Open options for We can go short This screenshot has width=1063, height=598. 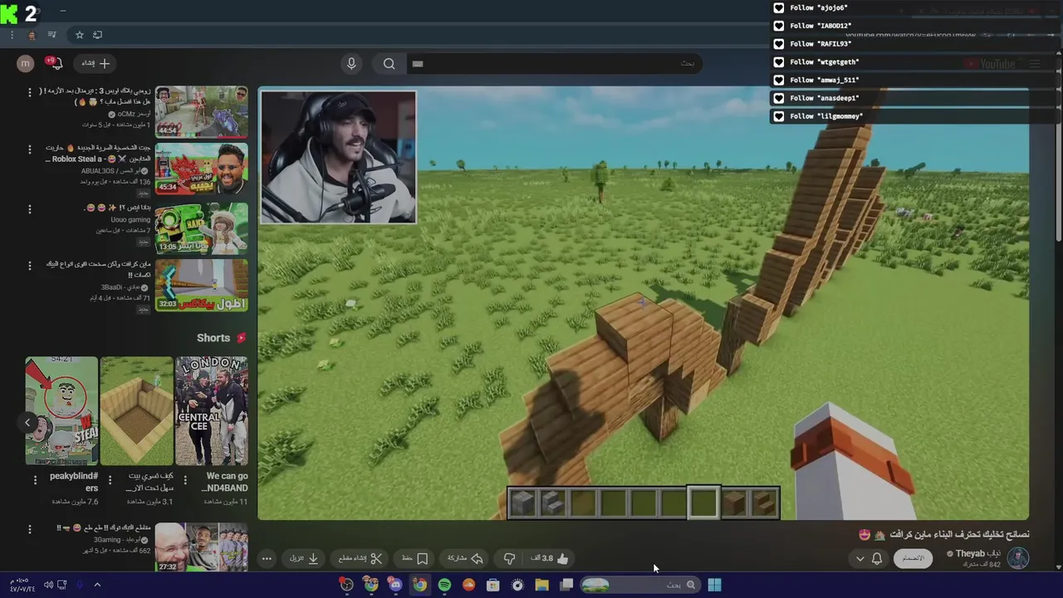point(184,479)
